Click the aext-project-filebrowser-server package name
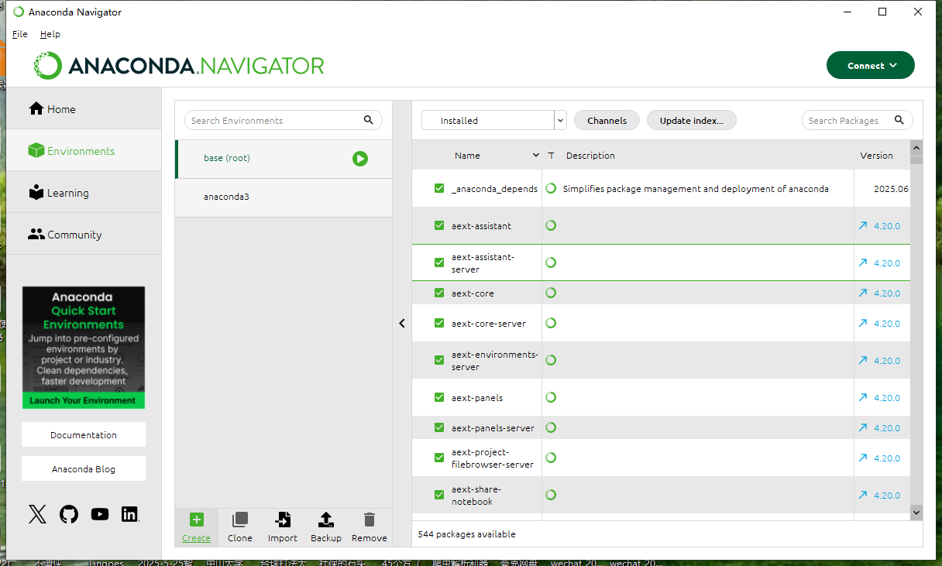 (493, 458)
